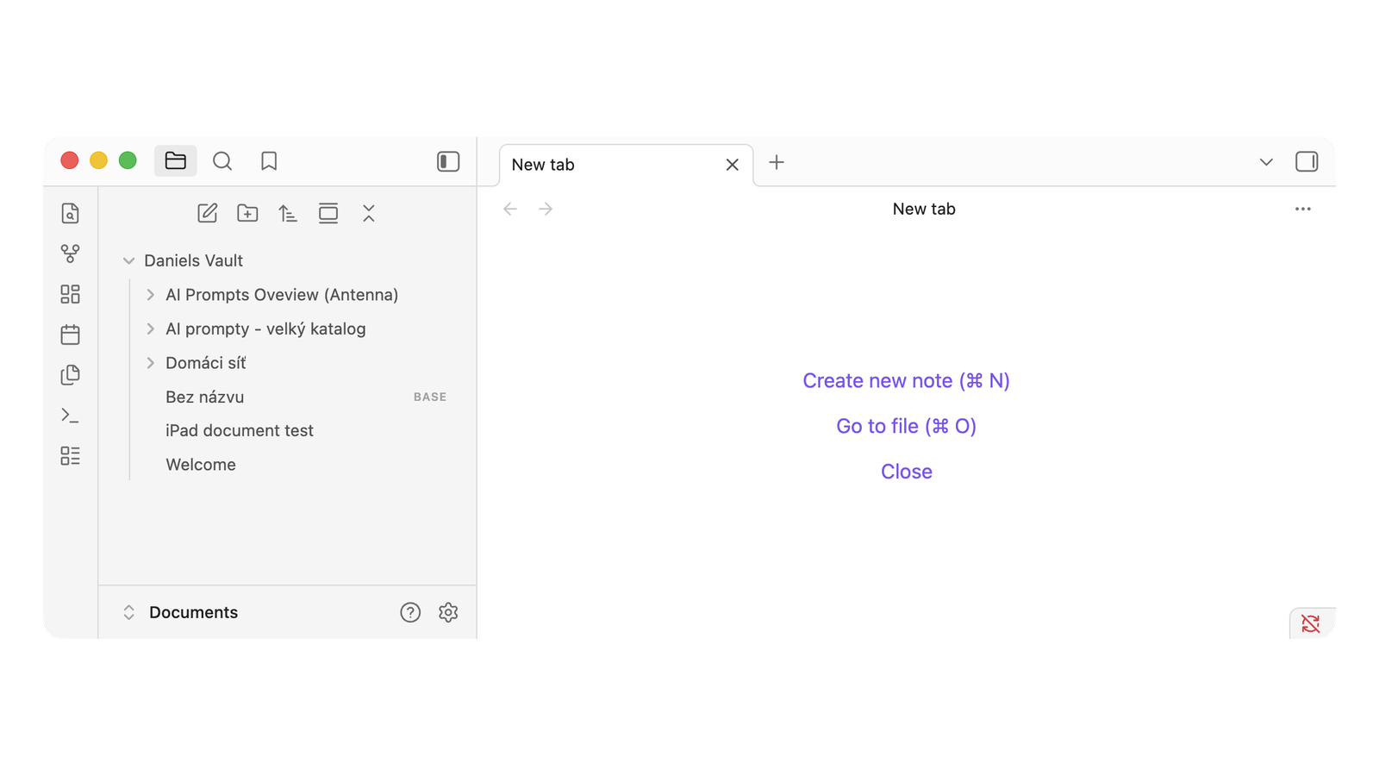Expand the AI prompty - velký katalog folder
This screenshot has width=1379, height=776.
(x=150, y=329)
